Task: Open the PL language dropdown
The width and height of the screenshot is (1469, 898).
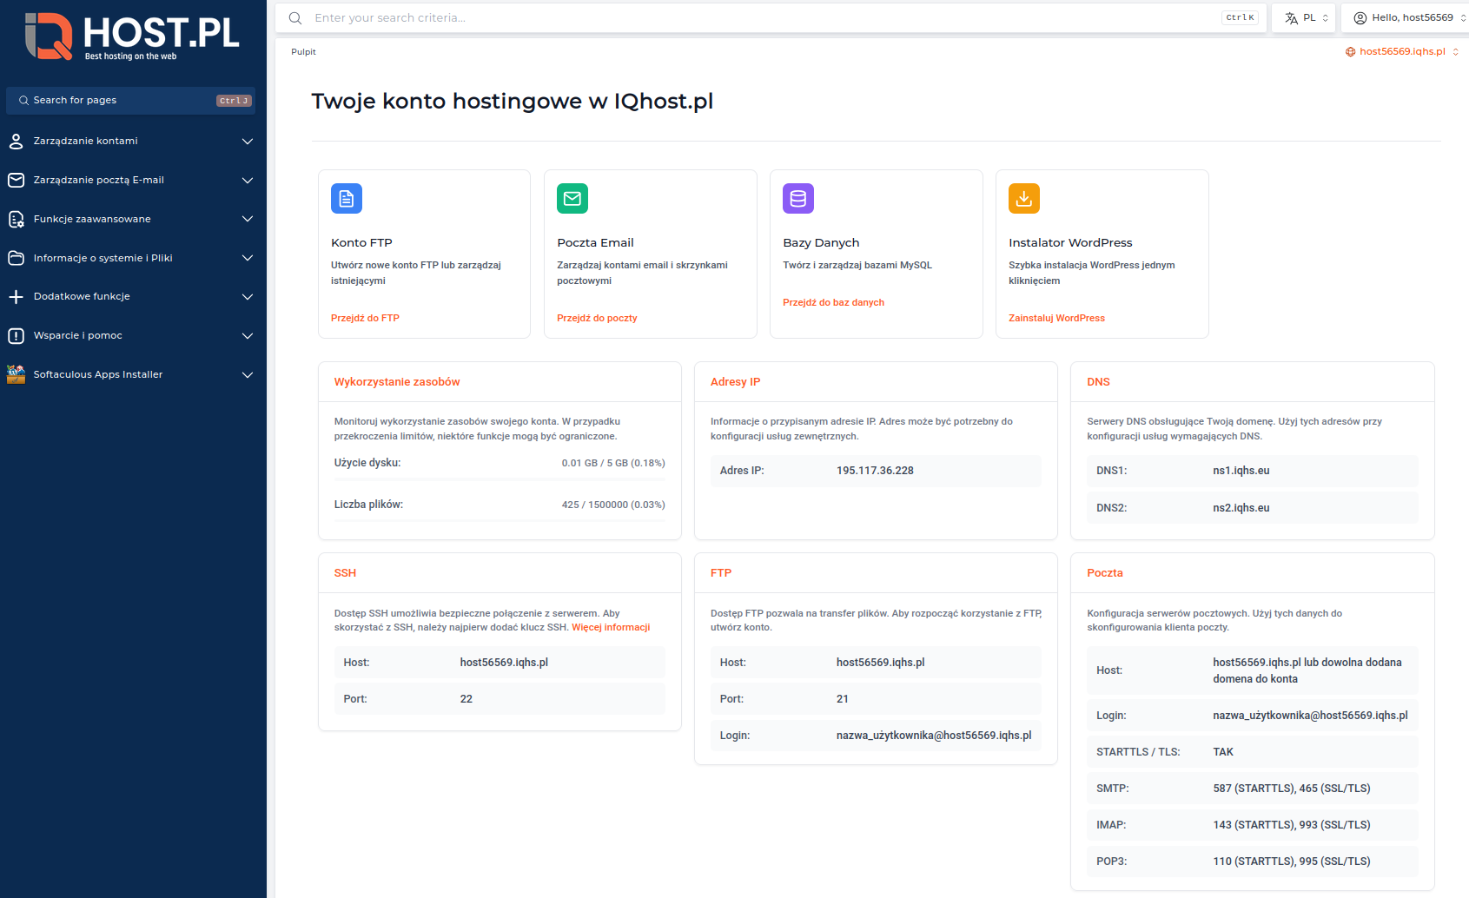Action: pos(1306,18)
